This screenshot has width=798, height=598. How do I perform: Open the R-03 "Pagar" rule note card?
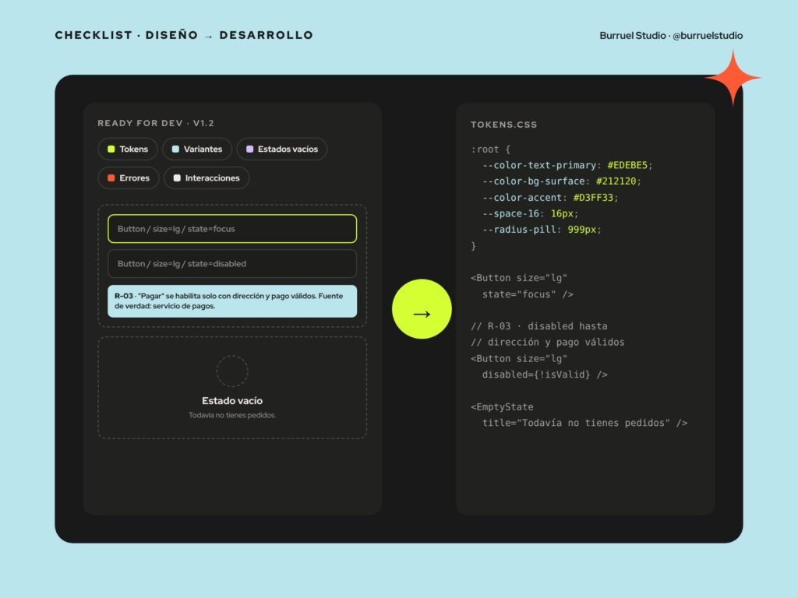point(232,301)
